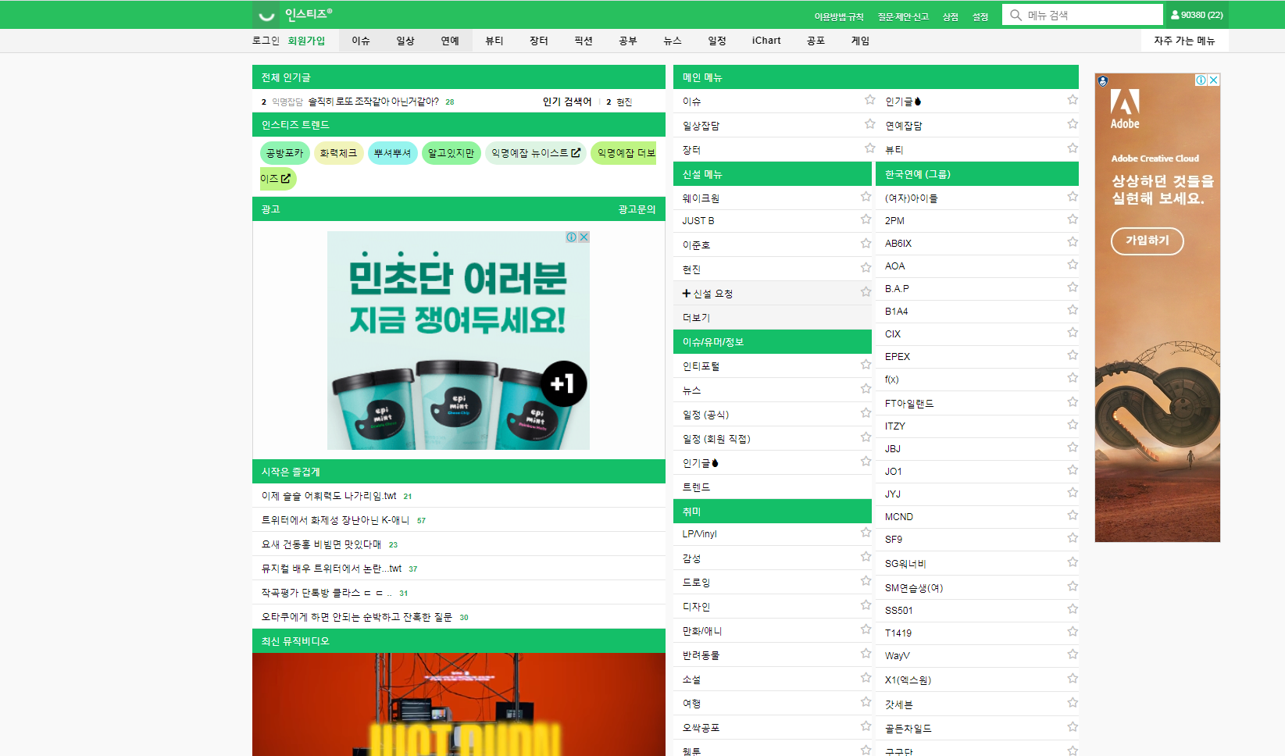The height and width of the screenshot is (756, 1285).
Task: Select the 화력체크 trend tag
Action: [338, 153]
